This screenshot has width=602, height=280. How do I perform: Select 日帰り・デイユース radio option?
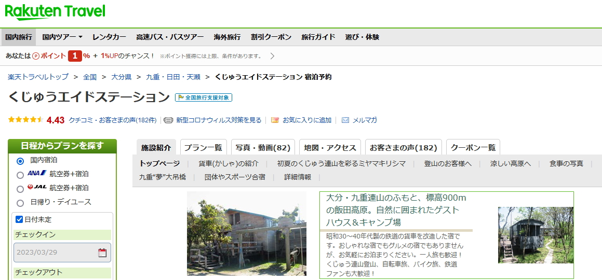coord(20,203)
